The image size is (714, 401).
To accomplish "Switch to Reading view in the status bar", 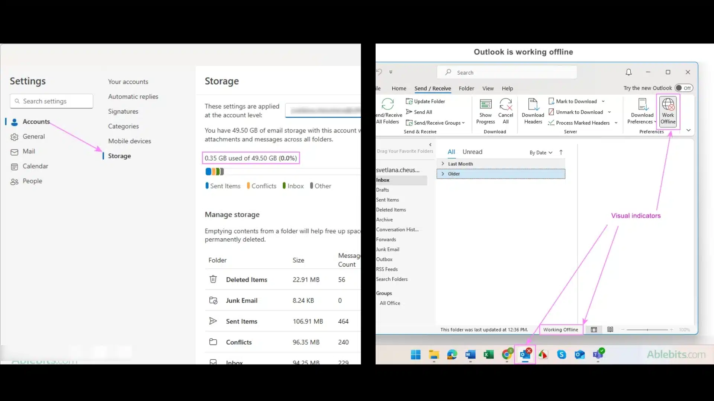I will click(610, 329).
